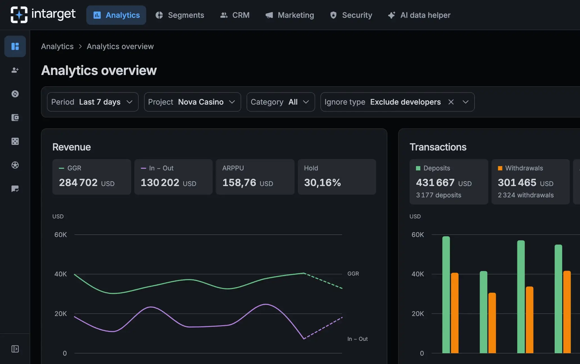Open the AI data helper tab
580x364 pixels.
[419, 15]
